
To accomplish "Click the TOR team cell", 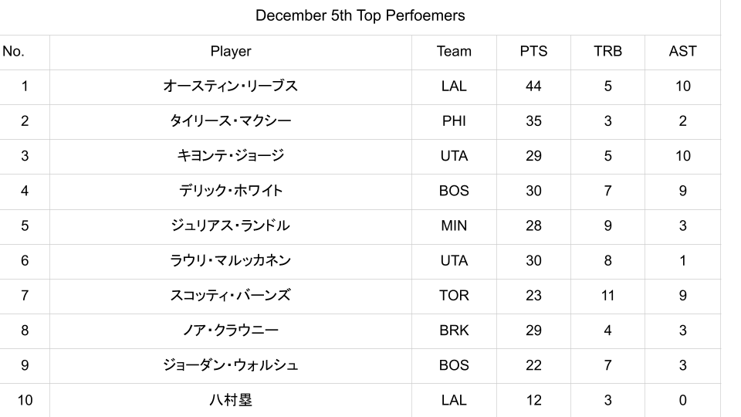I will click(454, 296).
